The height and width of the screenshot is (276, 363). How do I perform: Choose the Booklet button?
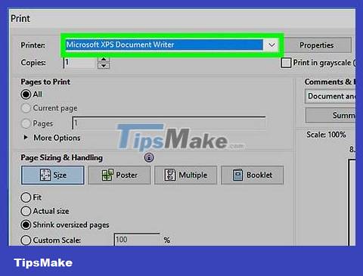(x=253, y=175)
